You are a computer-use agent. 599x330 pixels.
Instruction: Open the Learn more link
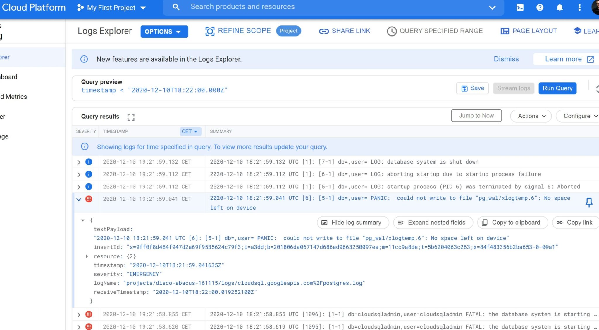click(x=563, y=59)
